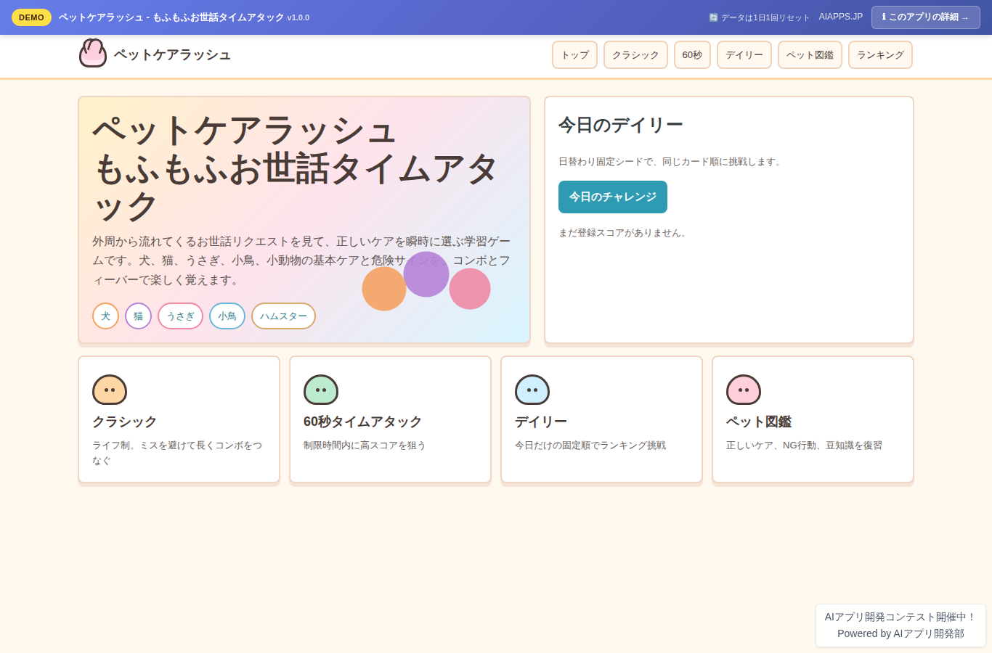
Task: Click the reset icon beside データは1日1回リセット
Action: [713, 17]
